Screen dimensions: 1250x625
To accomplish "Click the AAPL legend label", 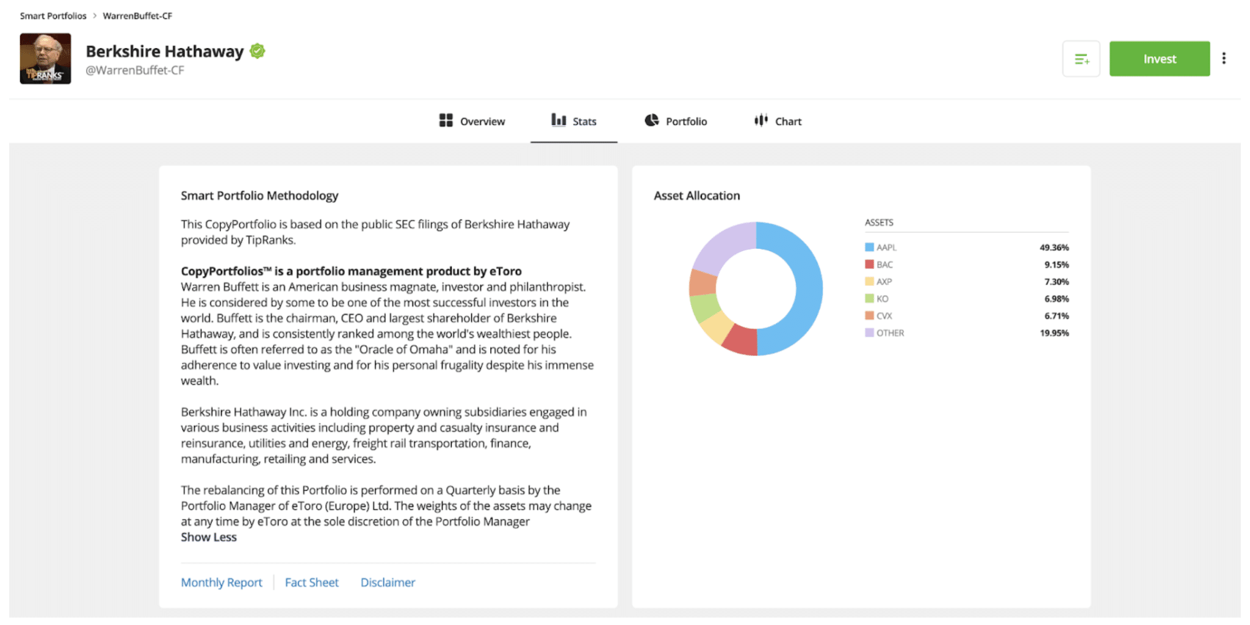I will pos(886,247).
